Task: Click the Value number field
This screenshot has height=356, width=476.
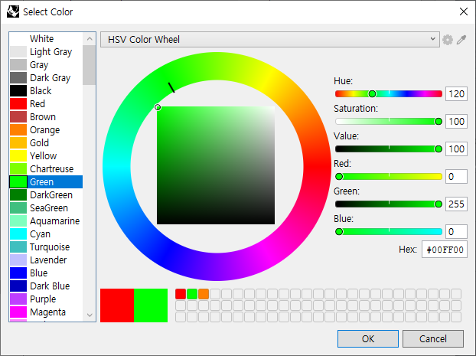Action: tap(456, 149)
